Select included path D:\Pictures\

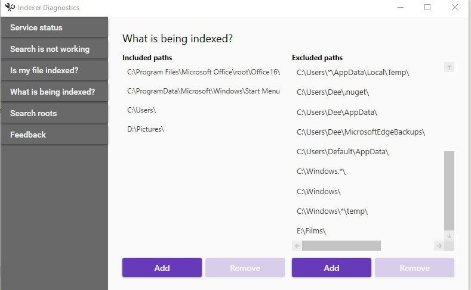146,129
